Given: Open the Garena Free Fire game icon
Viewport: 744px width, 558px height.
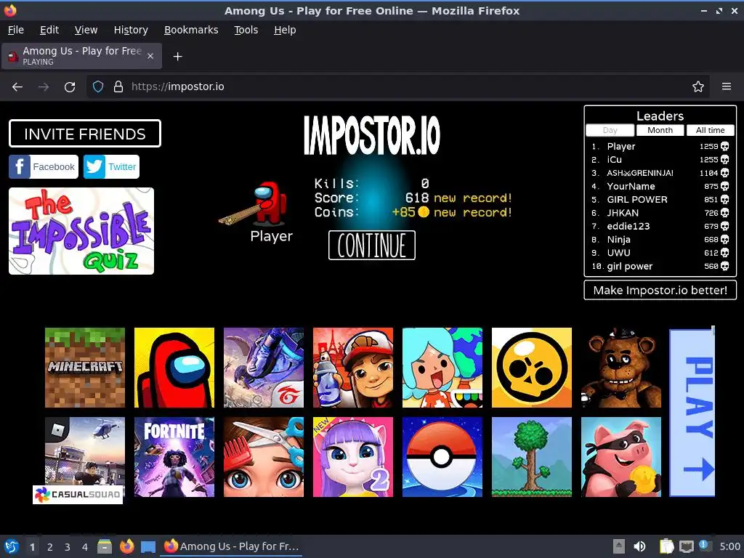Looking at the screenshot, I should 263,367.
